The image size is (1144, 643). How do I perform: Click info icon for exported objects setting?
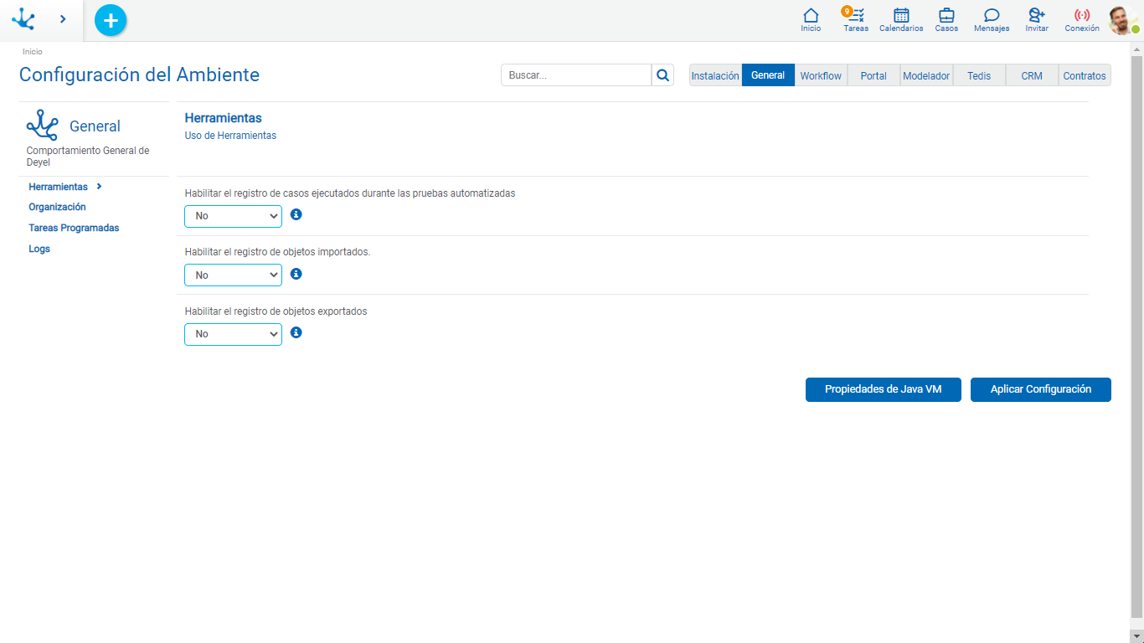point(296,332)
